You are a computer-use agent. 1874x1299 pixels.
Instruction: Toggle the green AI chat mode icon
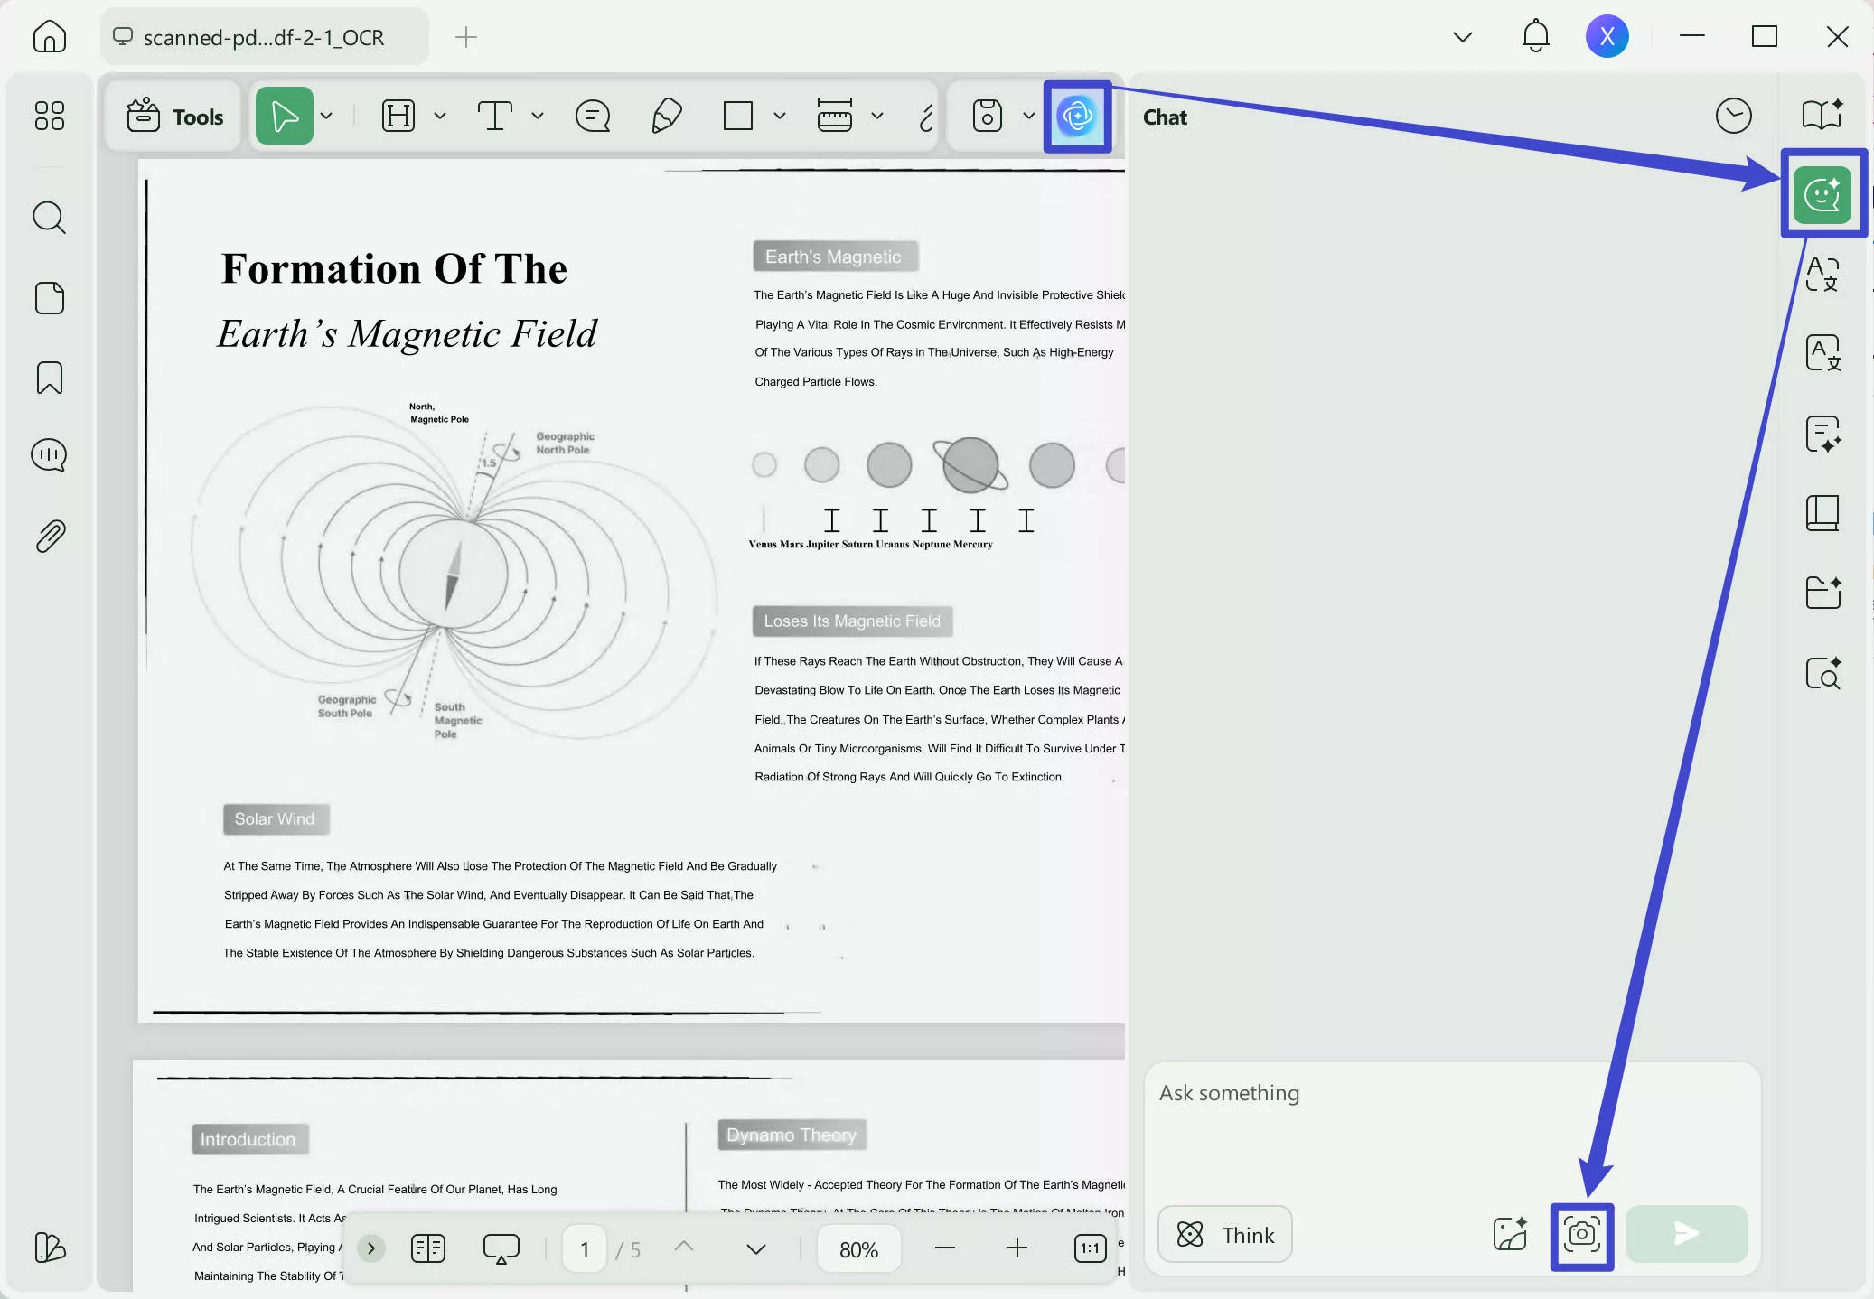(1822, 194)
